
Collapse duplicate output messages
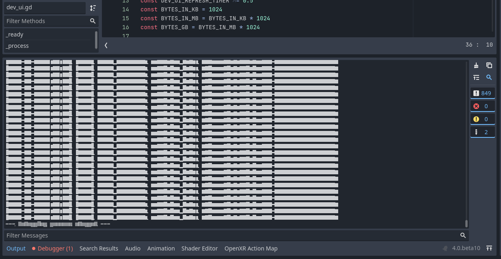(476, 77)
